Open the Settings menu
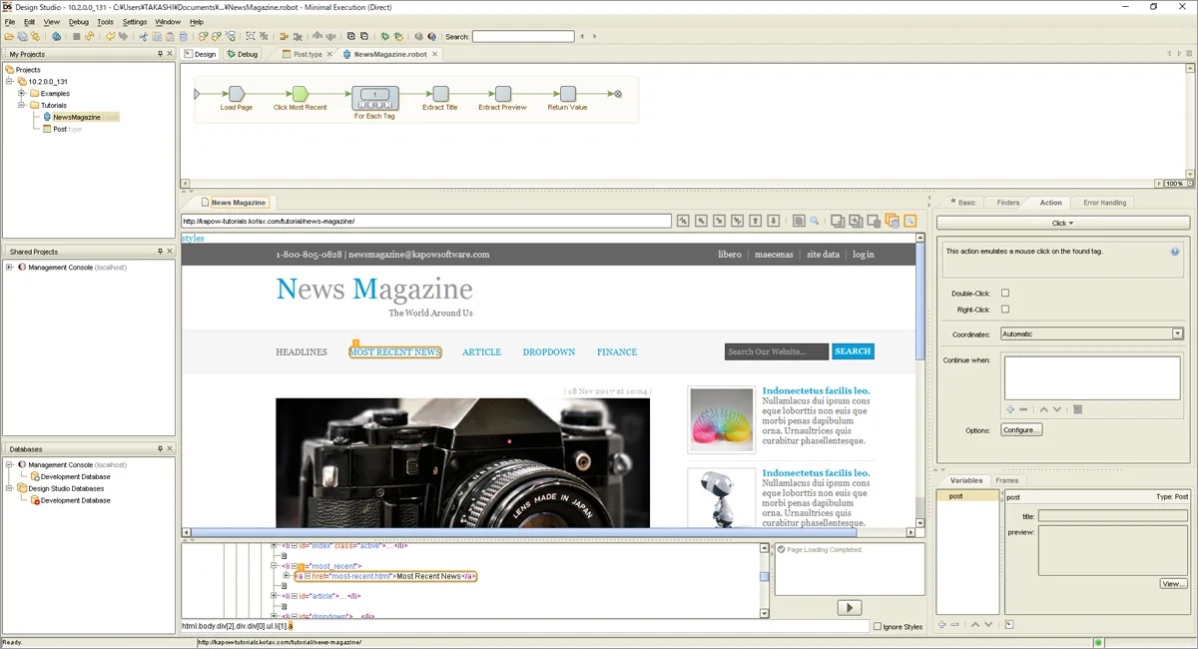Viewport: 1198px width, 649px height. (135, 22)
